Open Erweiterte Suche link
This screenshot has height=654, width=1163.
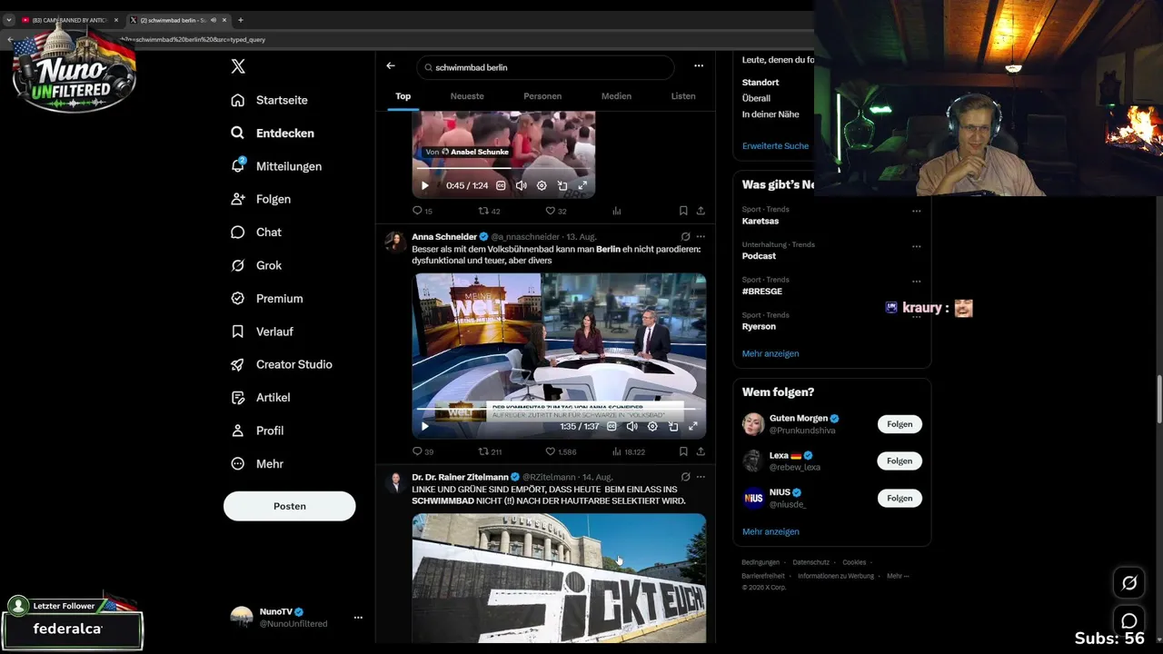(775, 146)
